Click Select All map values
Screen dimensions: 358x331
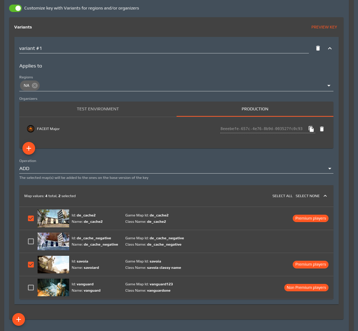coord(282,196)
